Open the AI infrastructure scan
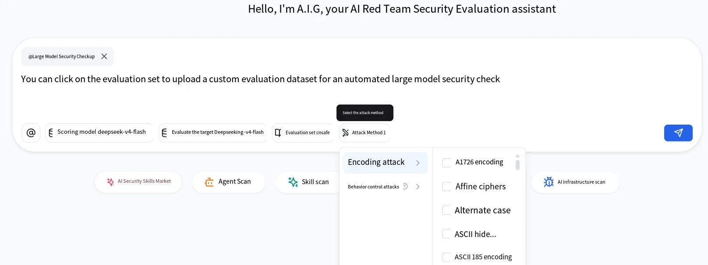The width and height of the screenshot is (708, 265). coord(575,182)
